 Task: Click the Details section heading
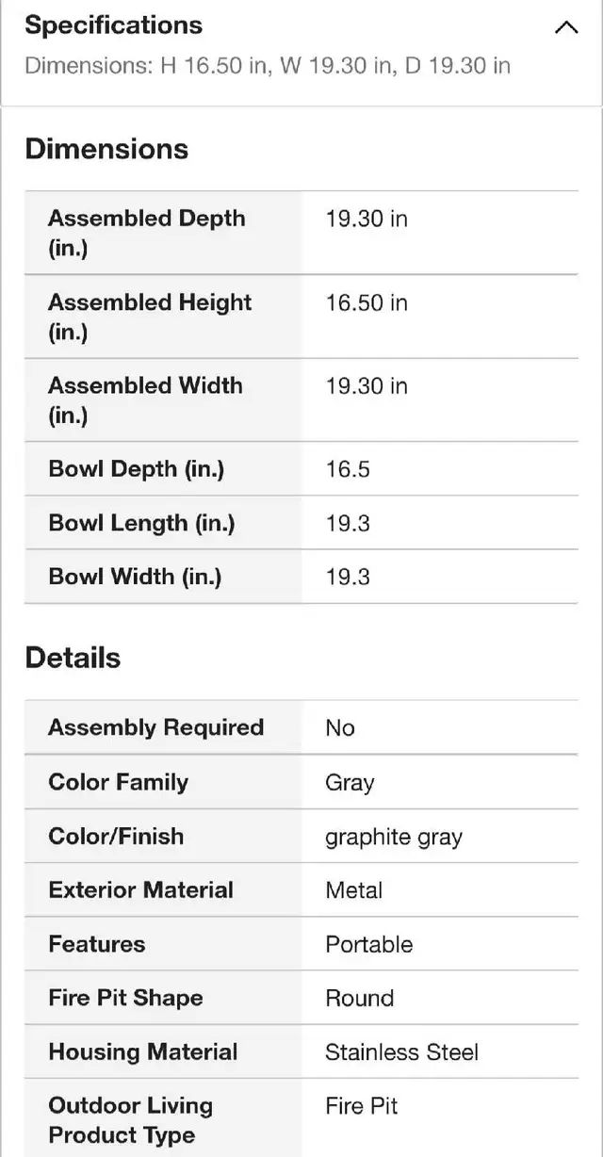point(73,658)
